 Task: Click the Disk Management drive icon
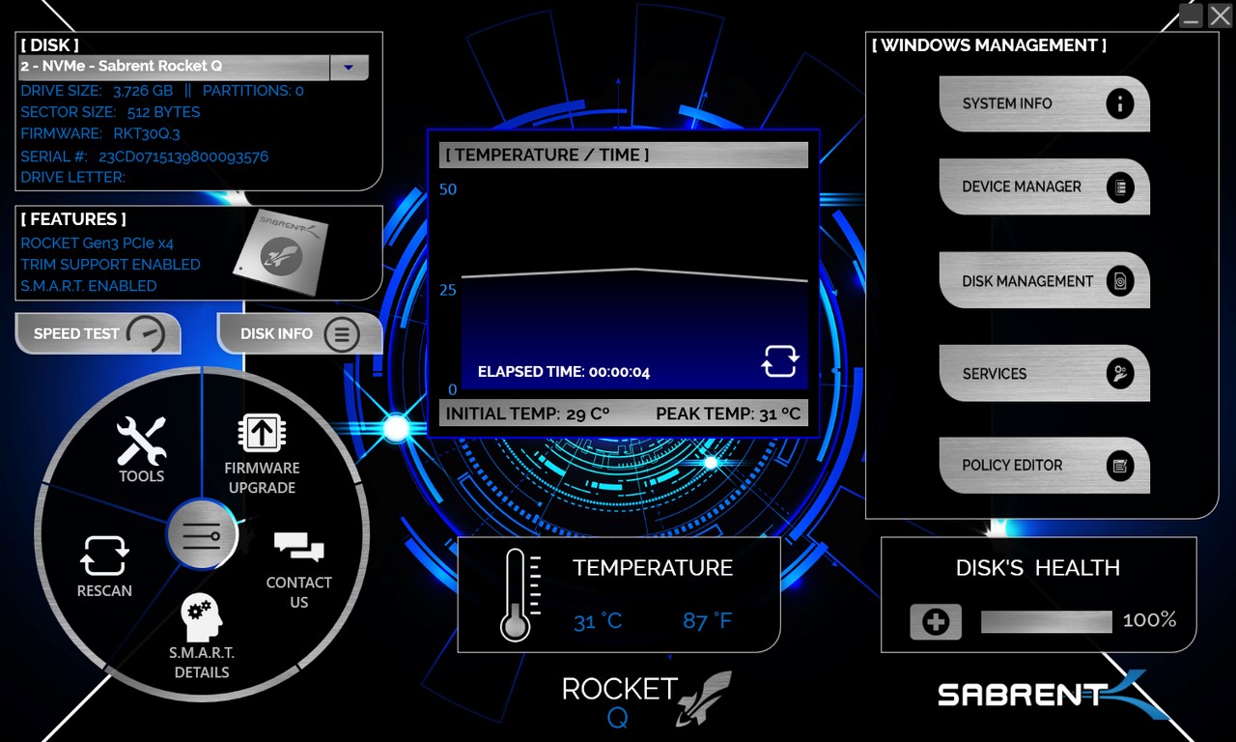1119,281
